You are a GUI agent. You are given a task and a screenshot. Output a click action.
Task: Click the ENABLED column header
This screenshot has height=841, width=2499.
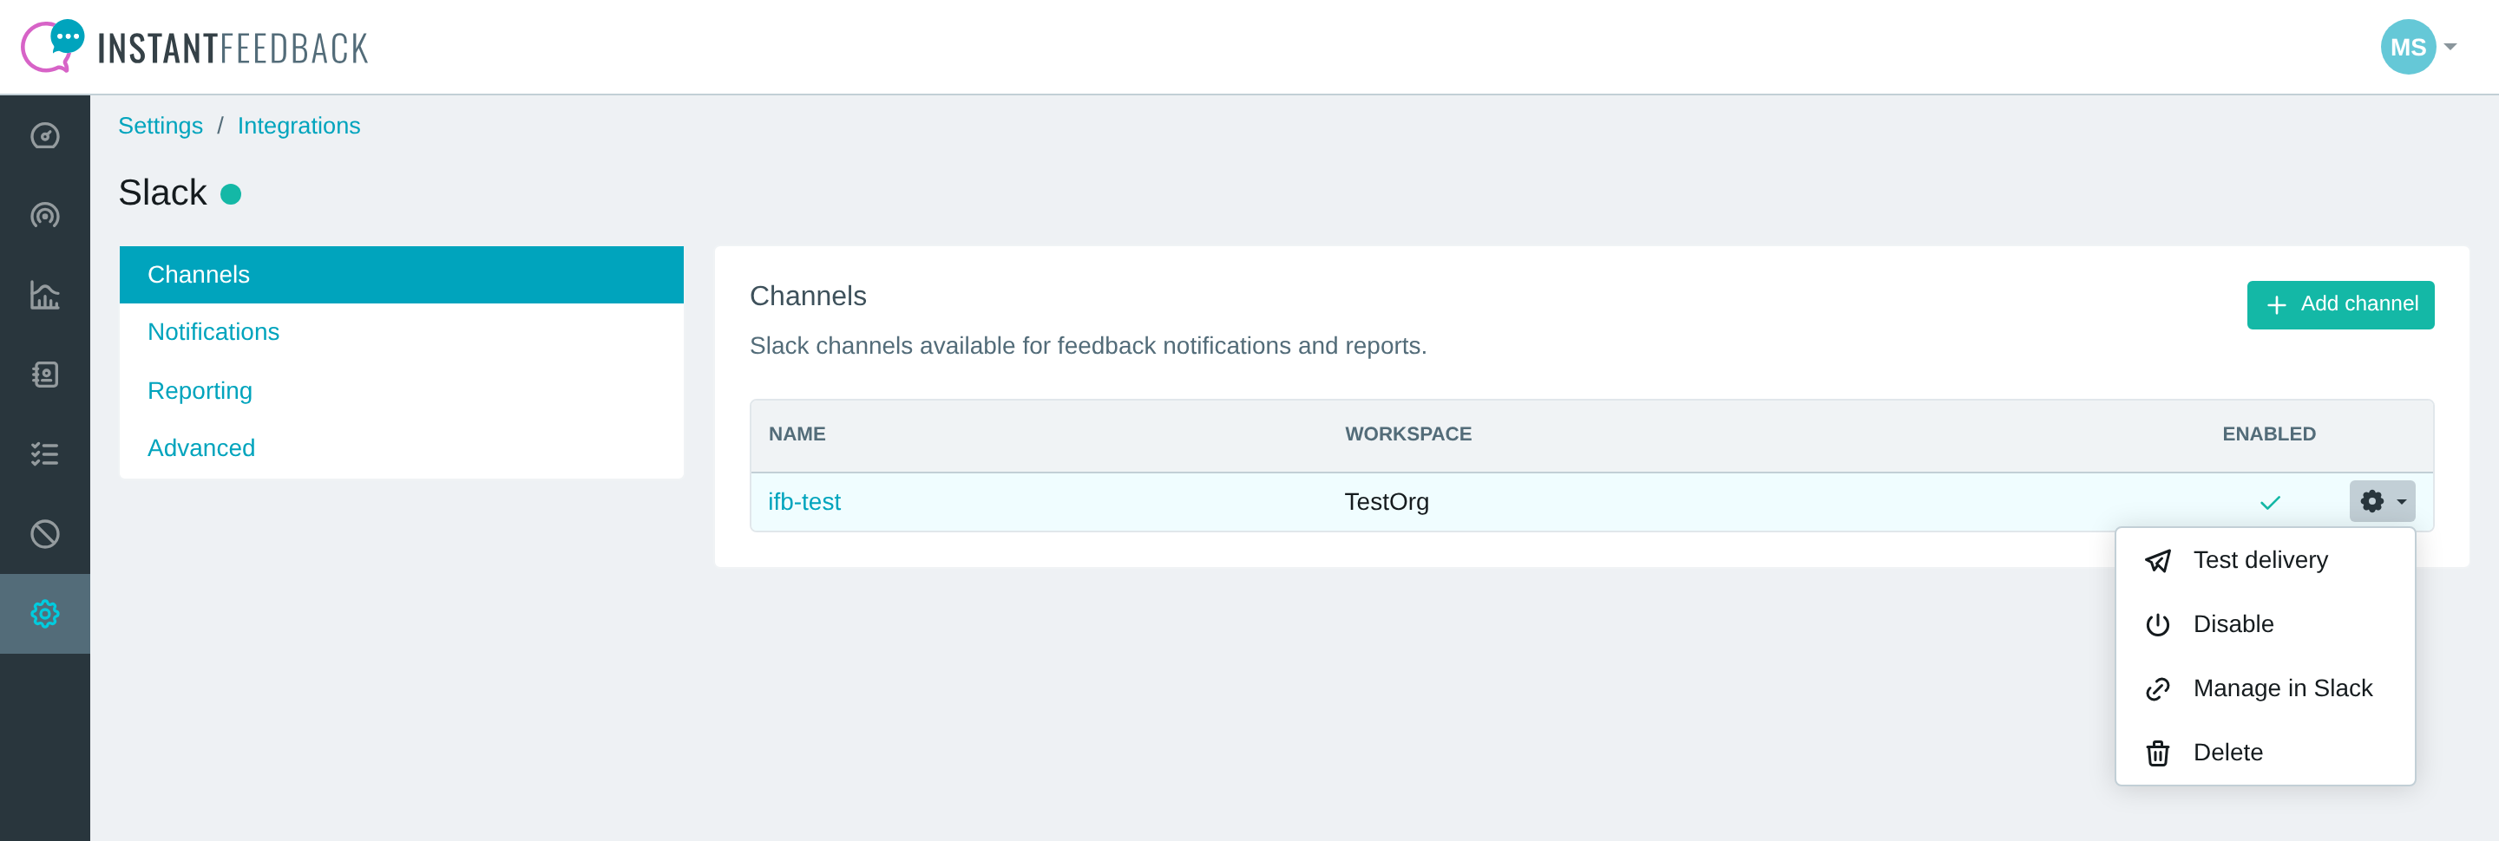[x=2268, y=434]
